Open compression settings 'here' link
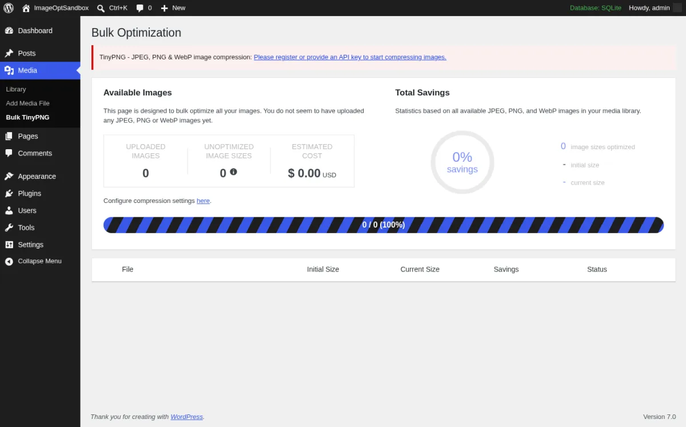The height and width of the screenshot is (427, 686). pyautogui.click(x=203, y=201)
